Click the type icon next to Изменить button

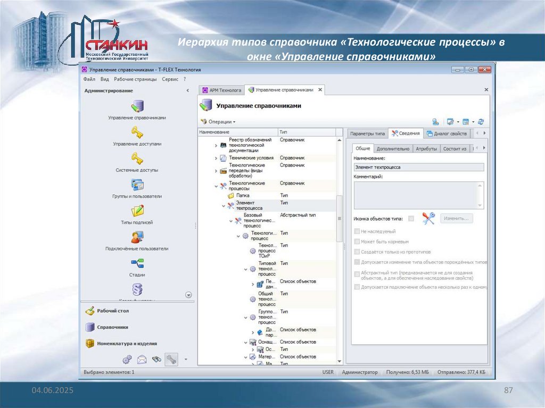pos(428,218)
